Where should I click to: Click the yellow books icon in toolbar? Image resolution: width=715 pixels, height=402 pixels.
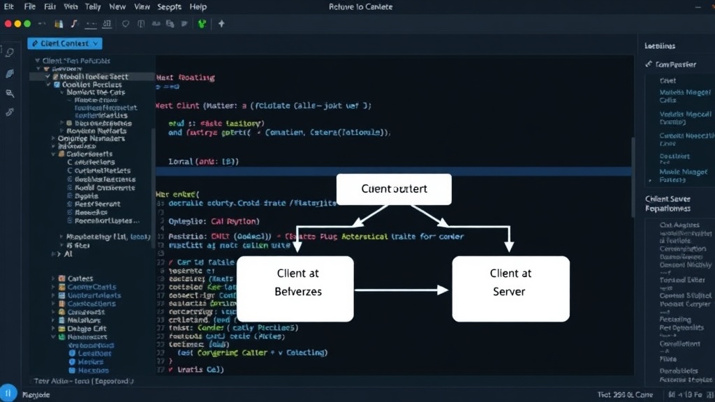click(59, 24)
